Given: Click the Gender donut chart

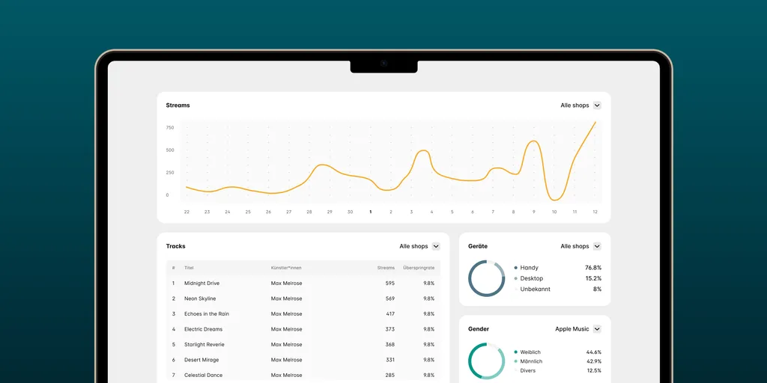Looking at the screenshot, I should 487,361.
